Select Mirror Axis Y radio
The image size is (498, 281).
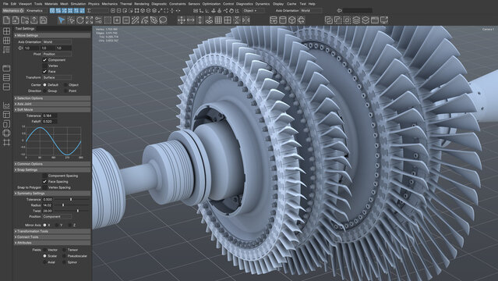57,225
